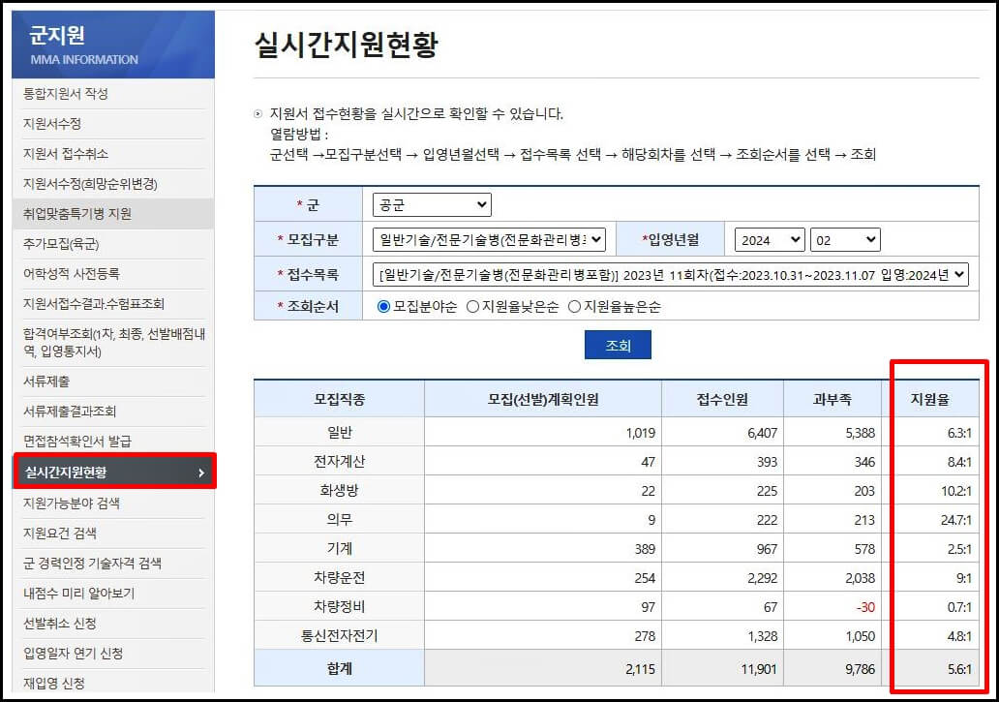The width and height of the screenshot is (999, 702).
Task: Open the 군 dropdown showing 공군
Action: 431,204
